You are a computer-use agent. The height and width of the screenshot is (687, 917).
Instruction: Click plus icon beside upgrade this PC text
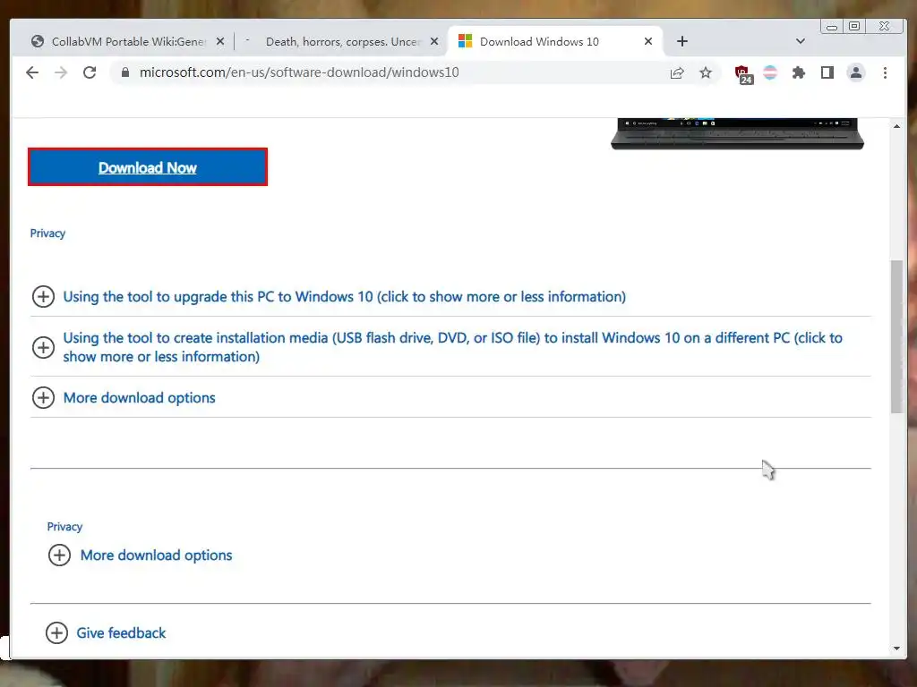[x=43, y=296]
